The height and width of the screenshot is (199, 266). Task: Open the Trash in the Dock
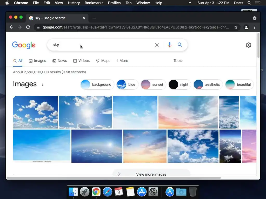point(193,192)
